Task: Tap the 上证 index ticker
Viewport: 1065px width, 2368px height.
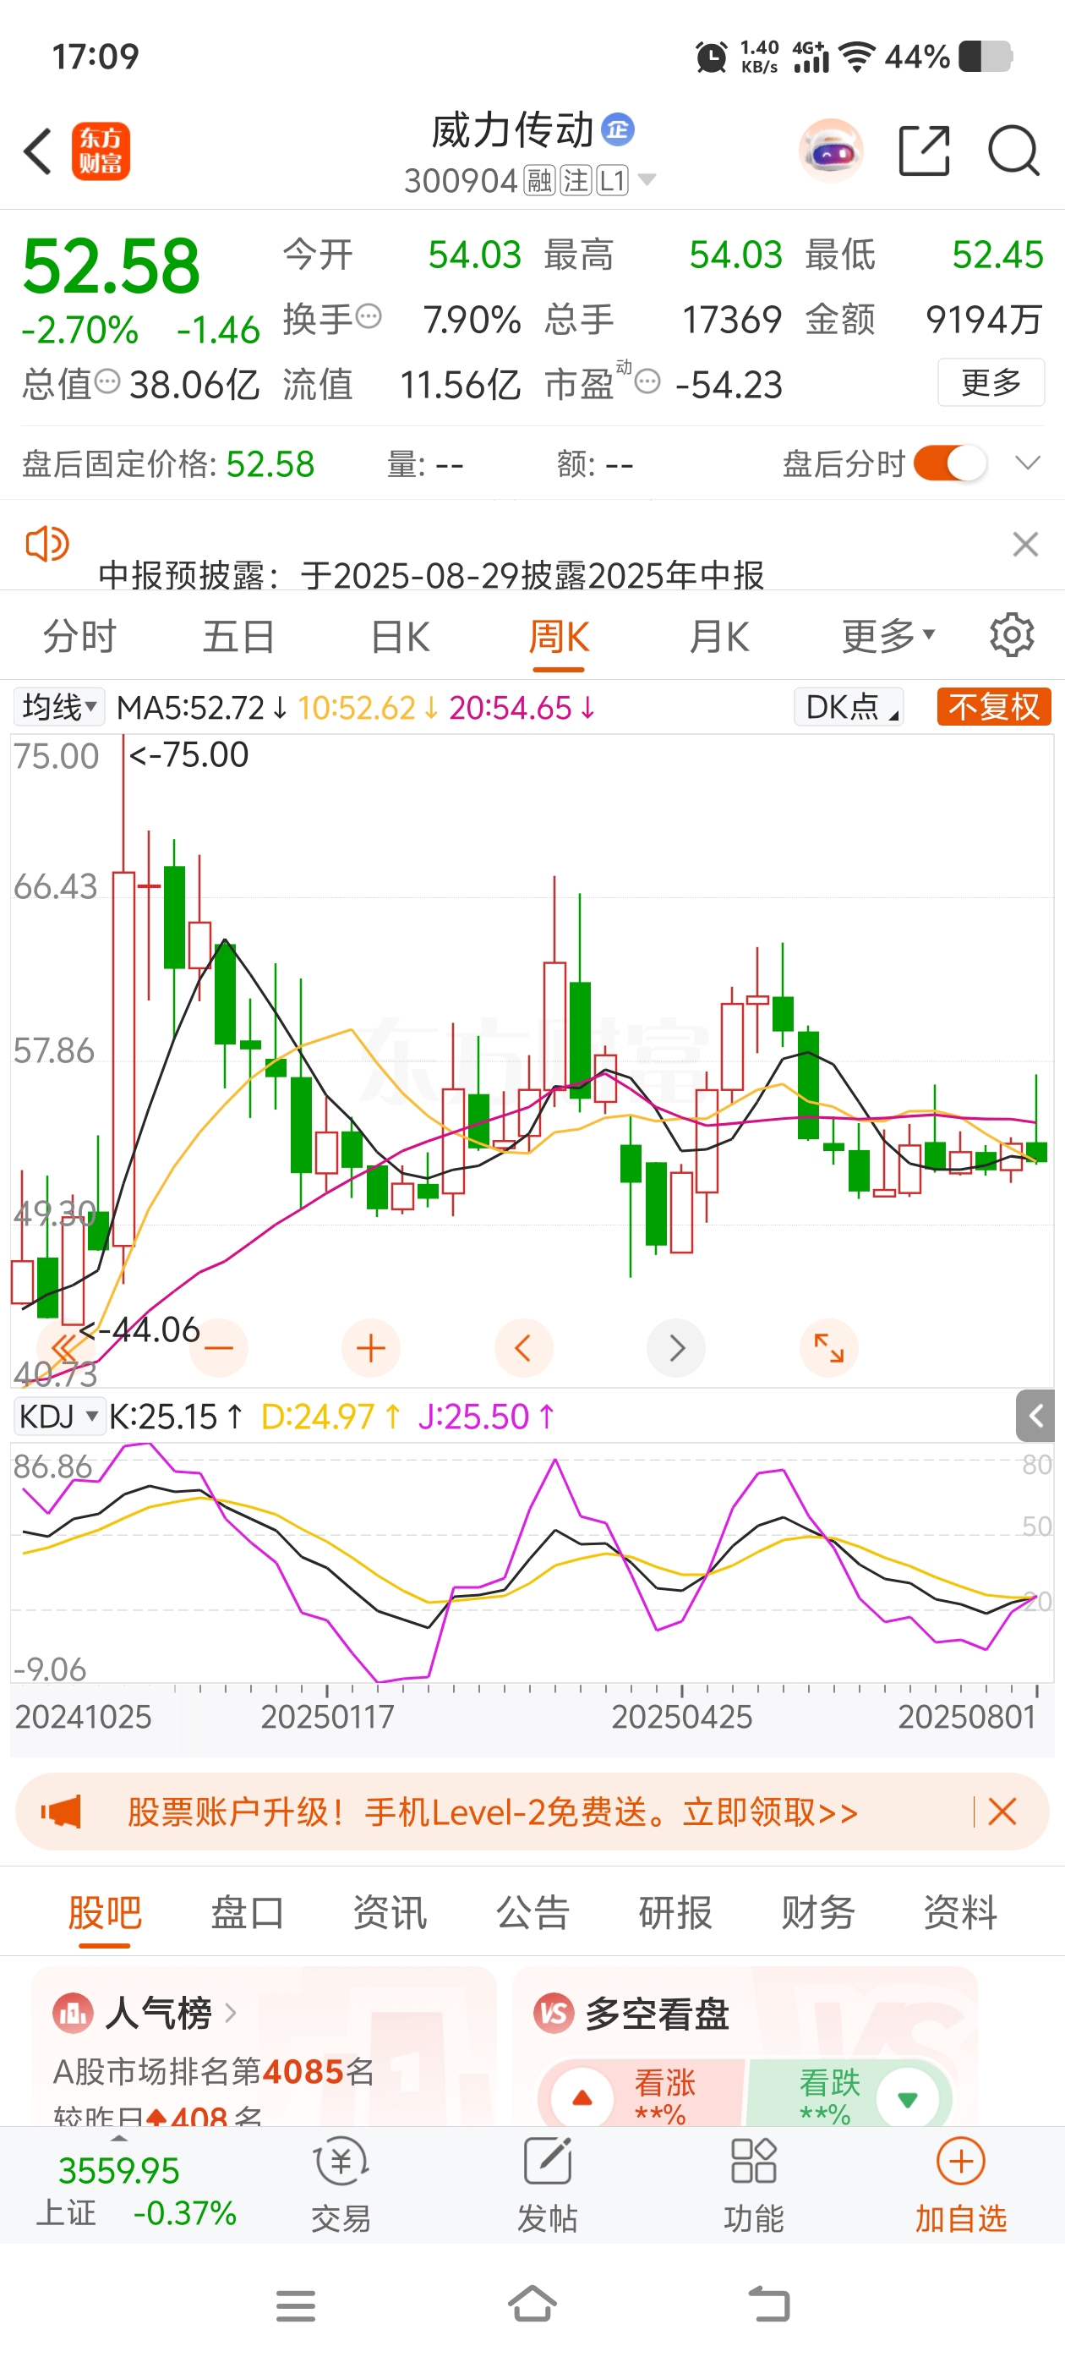Action: [x=136, y=2190]
